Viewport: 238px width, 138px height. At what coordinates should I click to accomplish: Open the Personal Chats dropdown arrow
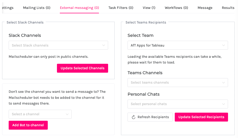tap(224, 104)
